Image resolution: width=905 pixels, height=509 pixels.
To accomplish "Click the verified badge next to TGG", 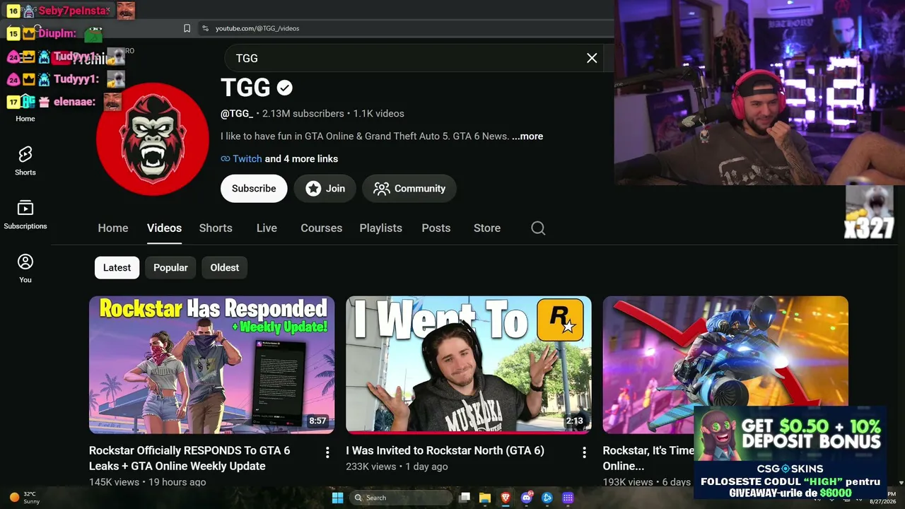I will click(x=285, y=88).
